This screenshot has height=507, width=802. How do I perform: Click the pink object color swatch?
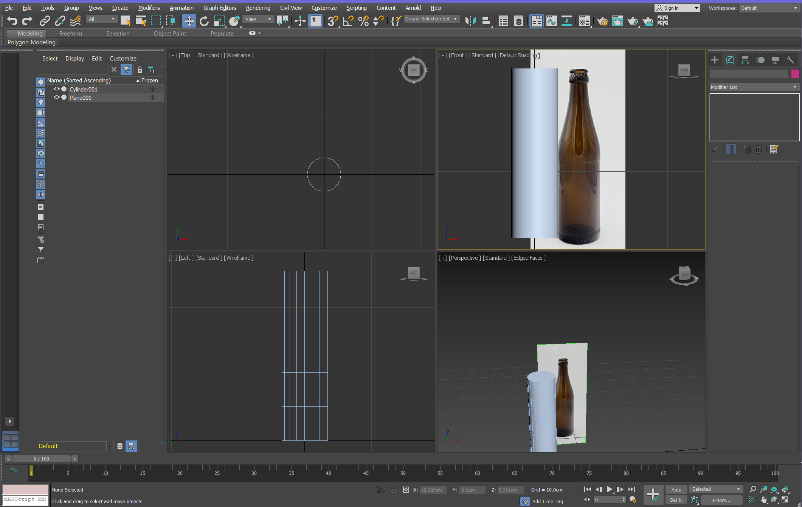795,73
